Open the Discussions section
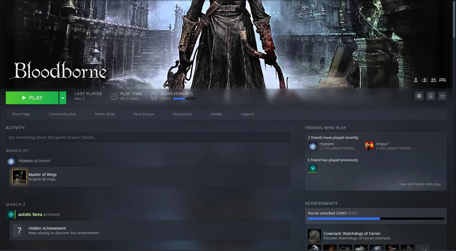Image resolution: width=456 pixels, height=251 pixels. point(182,114)
